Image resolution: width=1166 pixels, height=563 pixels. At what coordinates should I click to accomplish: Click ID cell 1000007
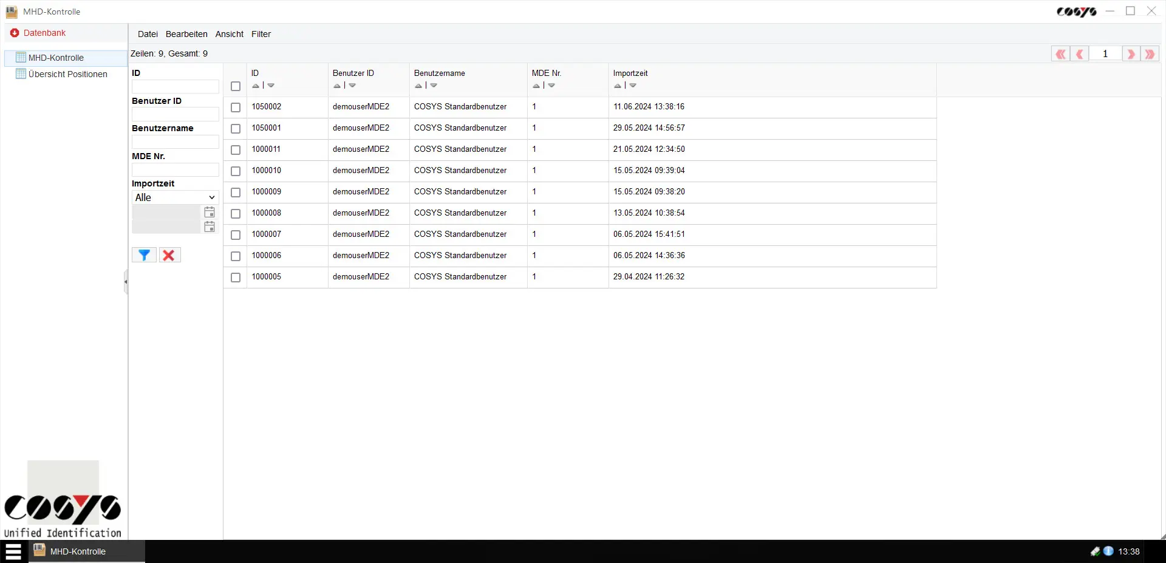[267, 234]
